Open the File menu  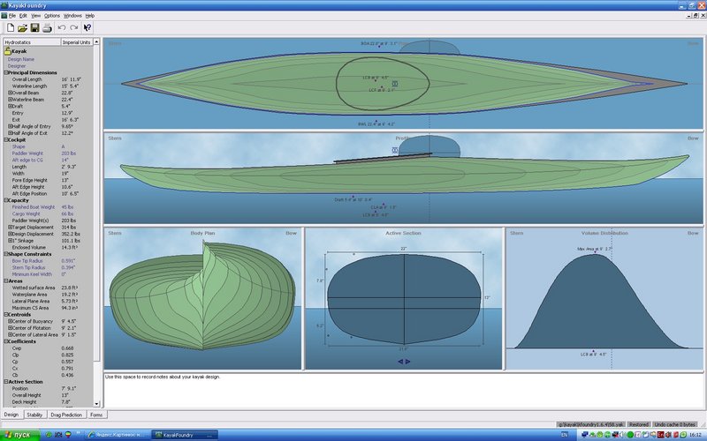coord(12,15)
